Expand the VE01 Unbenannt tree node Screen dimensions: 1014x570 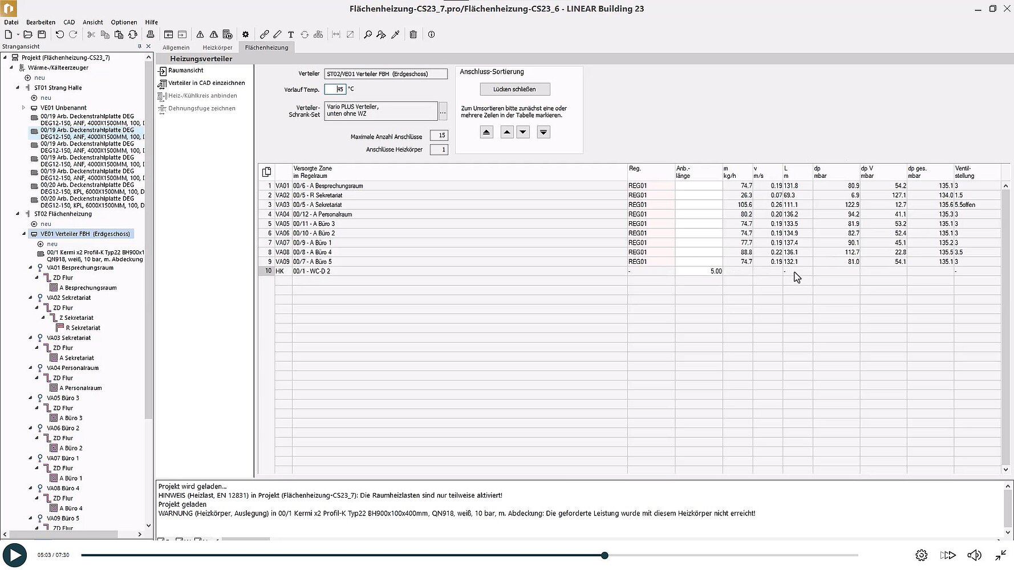(x=24, y=108)
